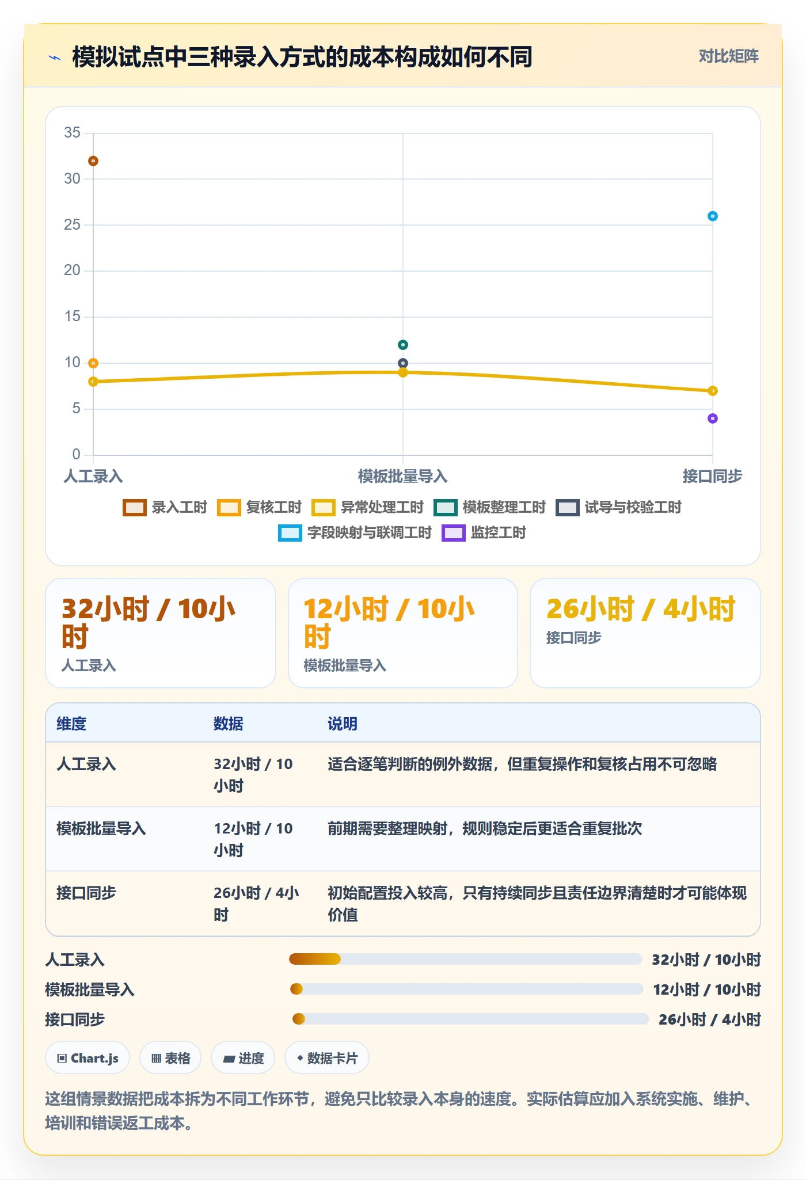Click the description starting 前期需要整理映射
The image size is (806, 1180).
pos(485,829)
